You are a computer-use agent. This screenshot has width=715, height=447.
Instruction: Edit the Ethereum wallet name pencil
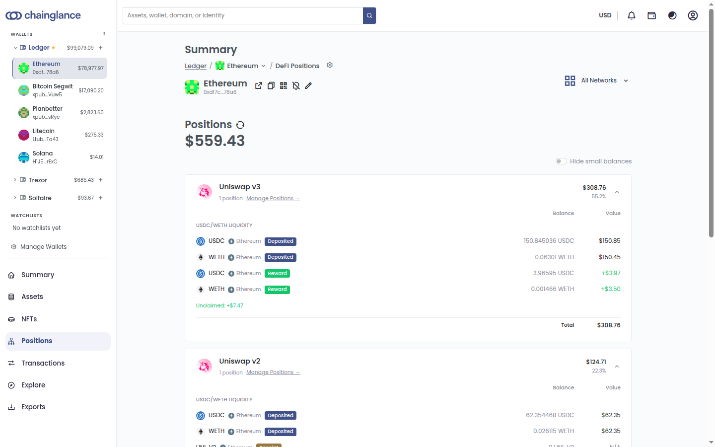[x=308, y=85]
